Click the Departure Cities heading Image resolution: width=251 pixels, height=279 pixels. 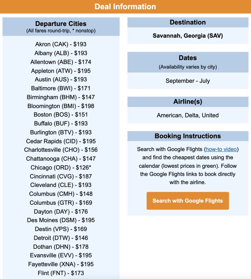pyautogui.click(x=61, y=24)
